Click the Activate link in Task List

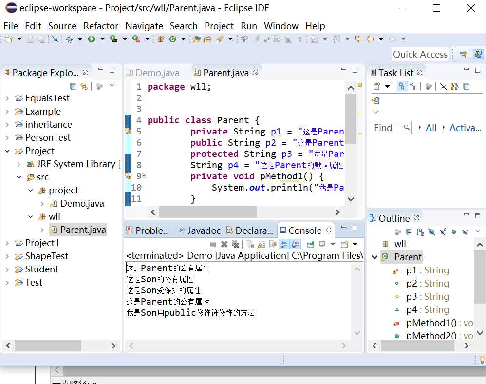[x=465, y=128]
